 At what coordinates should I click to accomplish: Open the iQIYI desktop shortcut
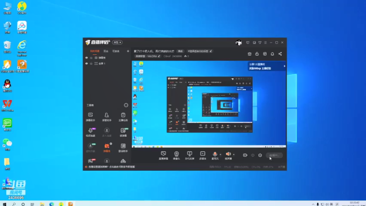(7, 125)
